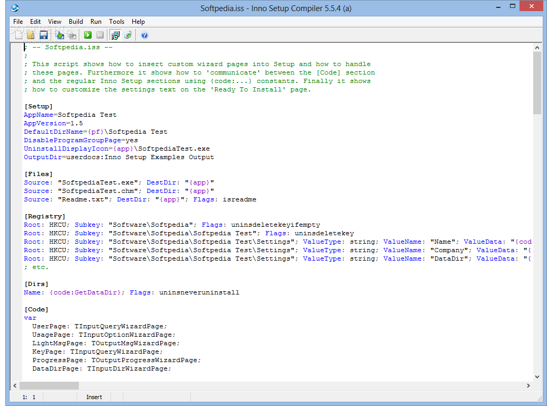The width and height of the screenshot is (547, 406).
Task: Click the [Dirs] section header
Action: coord(37,284)
